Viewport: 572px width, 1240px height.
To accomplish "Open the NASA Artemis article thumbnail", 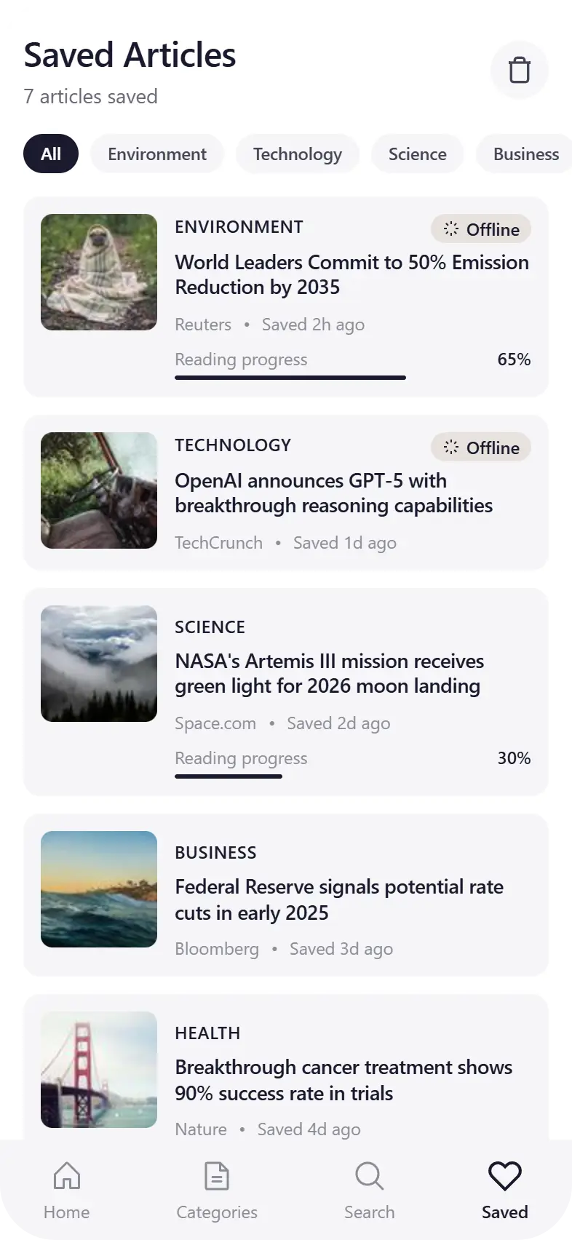I will [x=99, y=664].
